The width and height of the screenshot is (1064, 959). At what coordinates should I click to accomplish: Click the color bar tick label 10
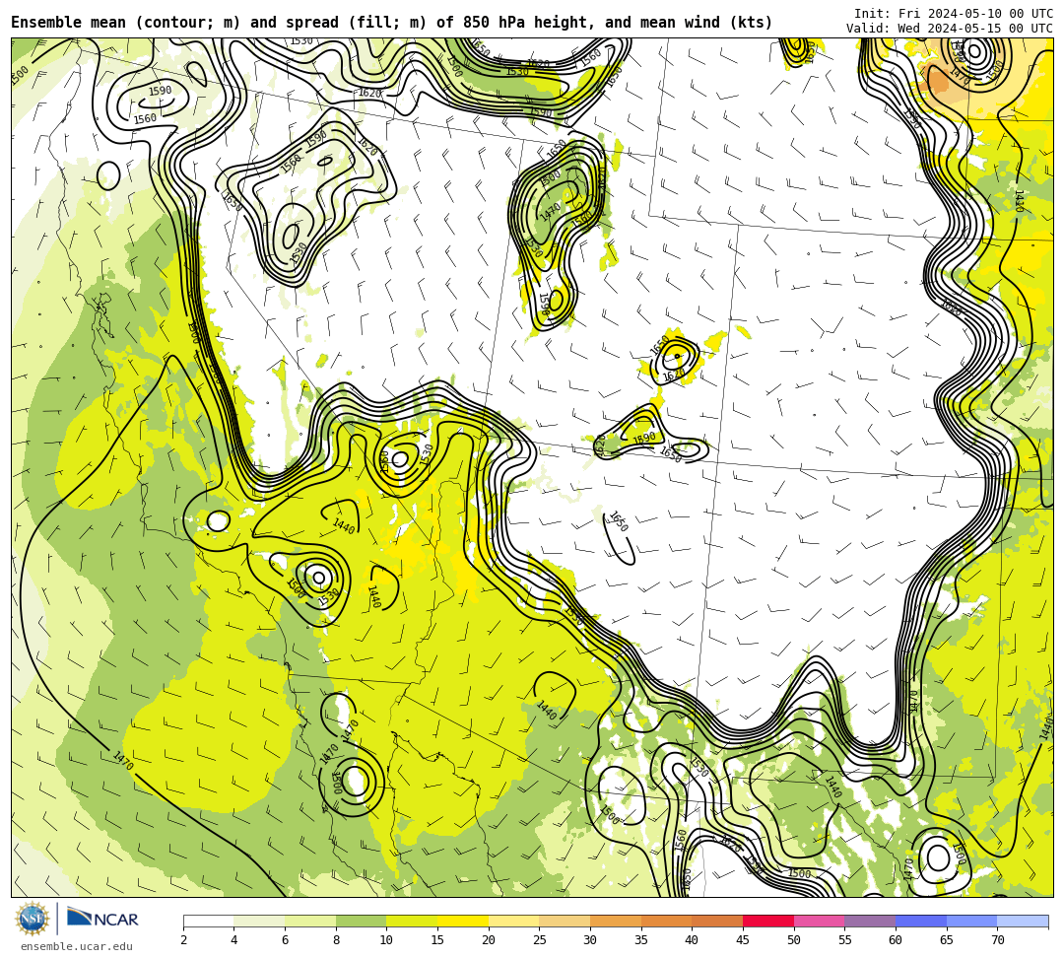click(x=386, y=940)
